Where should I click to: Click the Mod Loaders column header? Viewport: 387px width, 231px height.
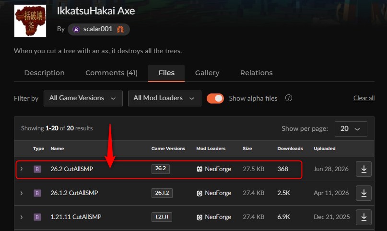click(x=211, y=149)
